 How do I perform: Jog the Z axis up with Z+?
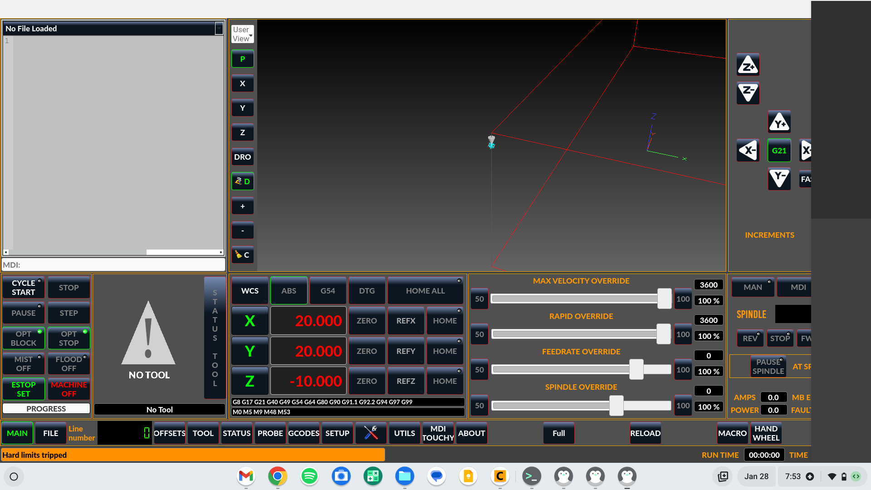click(748, 64)
